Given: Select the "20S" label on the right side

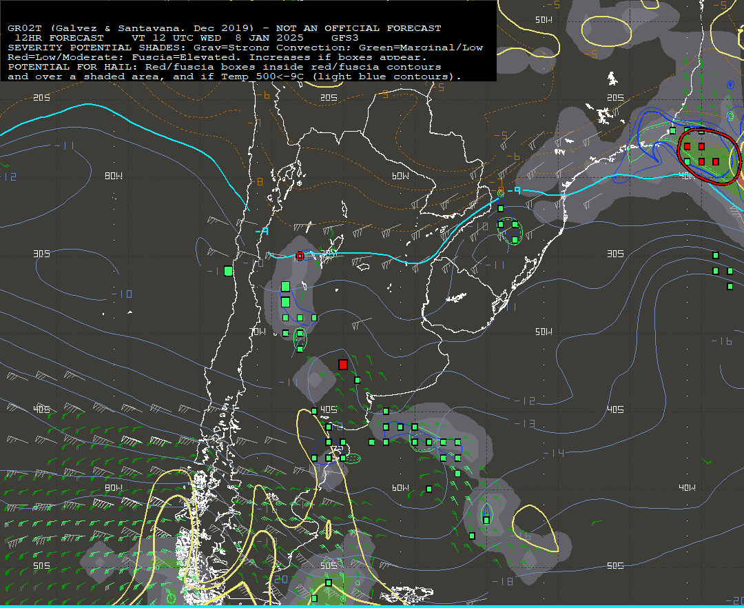Looking at the screenshot, I should click(615, 98).
